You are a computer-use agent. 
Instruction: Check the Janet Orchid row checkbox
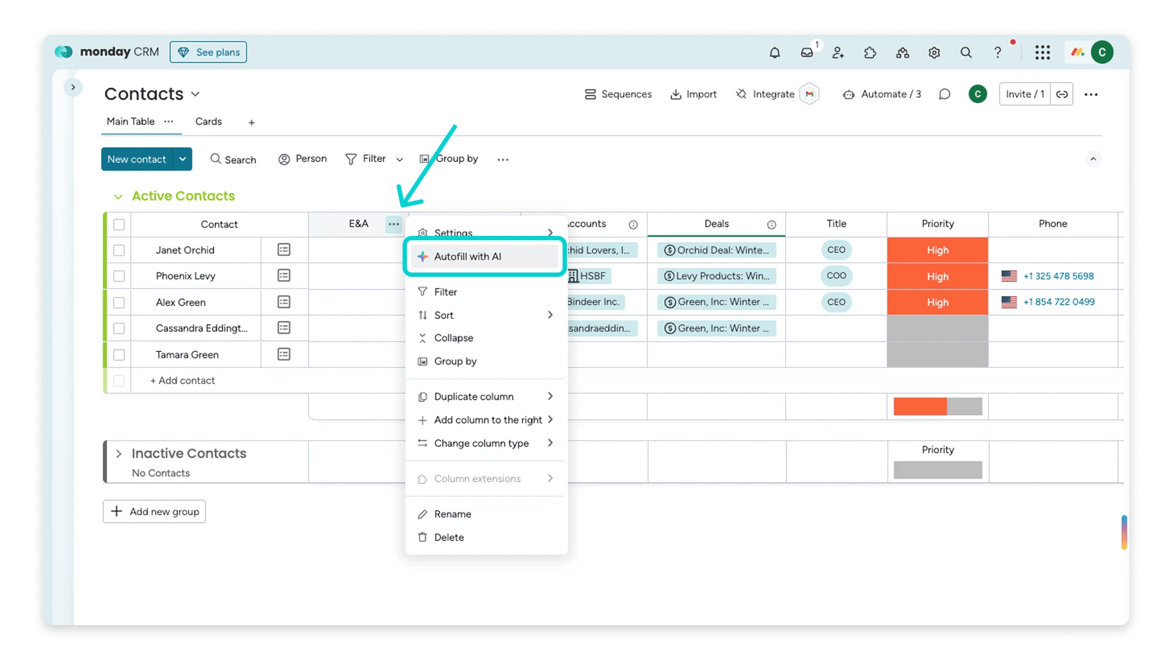tap(119, 251)
